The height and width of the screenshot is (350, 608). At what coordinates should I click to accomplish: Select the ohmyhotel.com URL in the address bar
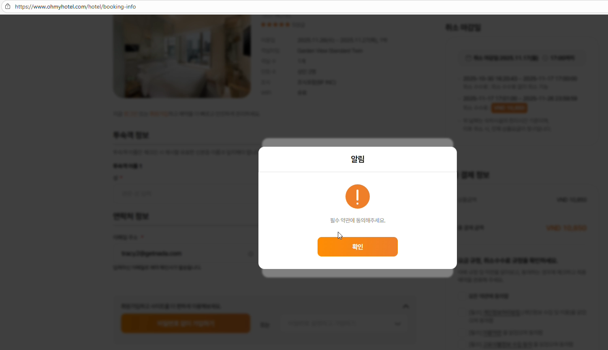pyautogui.click(x=75, y=6)
